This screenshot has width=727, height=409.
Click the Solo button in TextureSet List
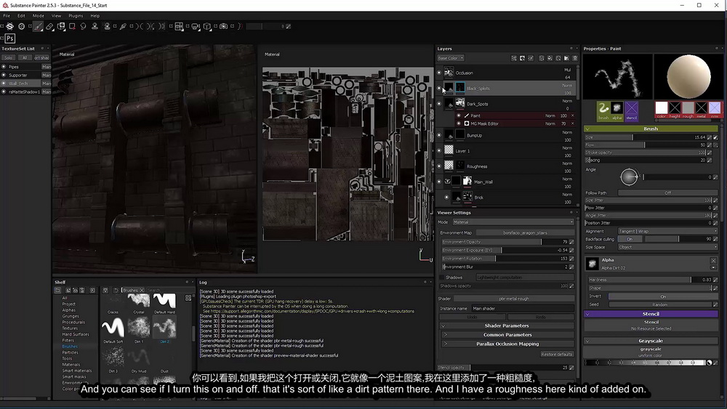pos(8,58)
